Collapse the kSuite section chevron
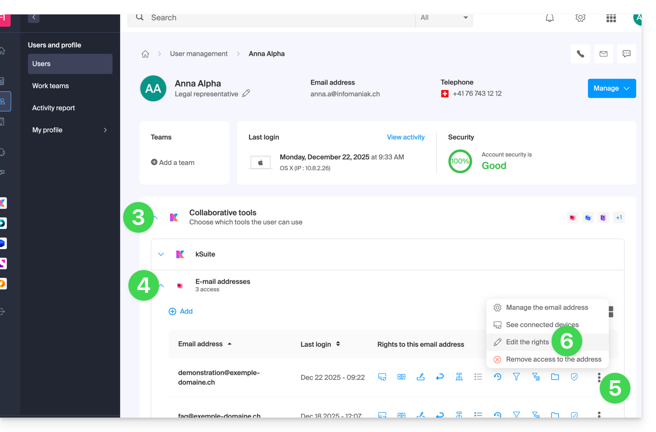656x432 pixels. pyautogui.click(x=161, y=254)
